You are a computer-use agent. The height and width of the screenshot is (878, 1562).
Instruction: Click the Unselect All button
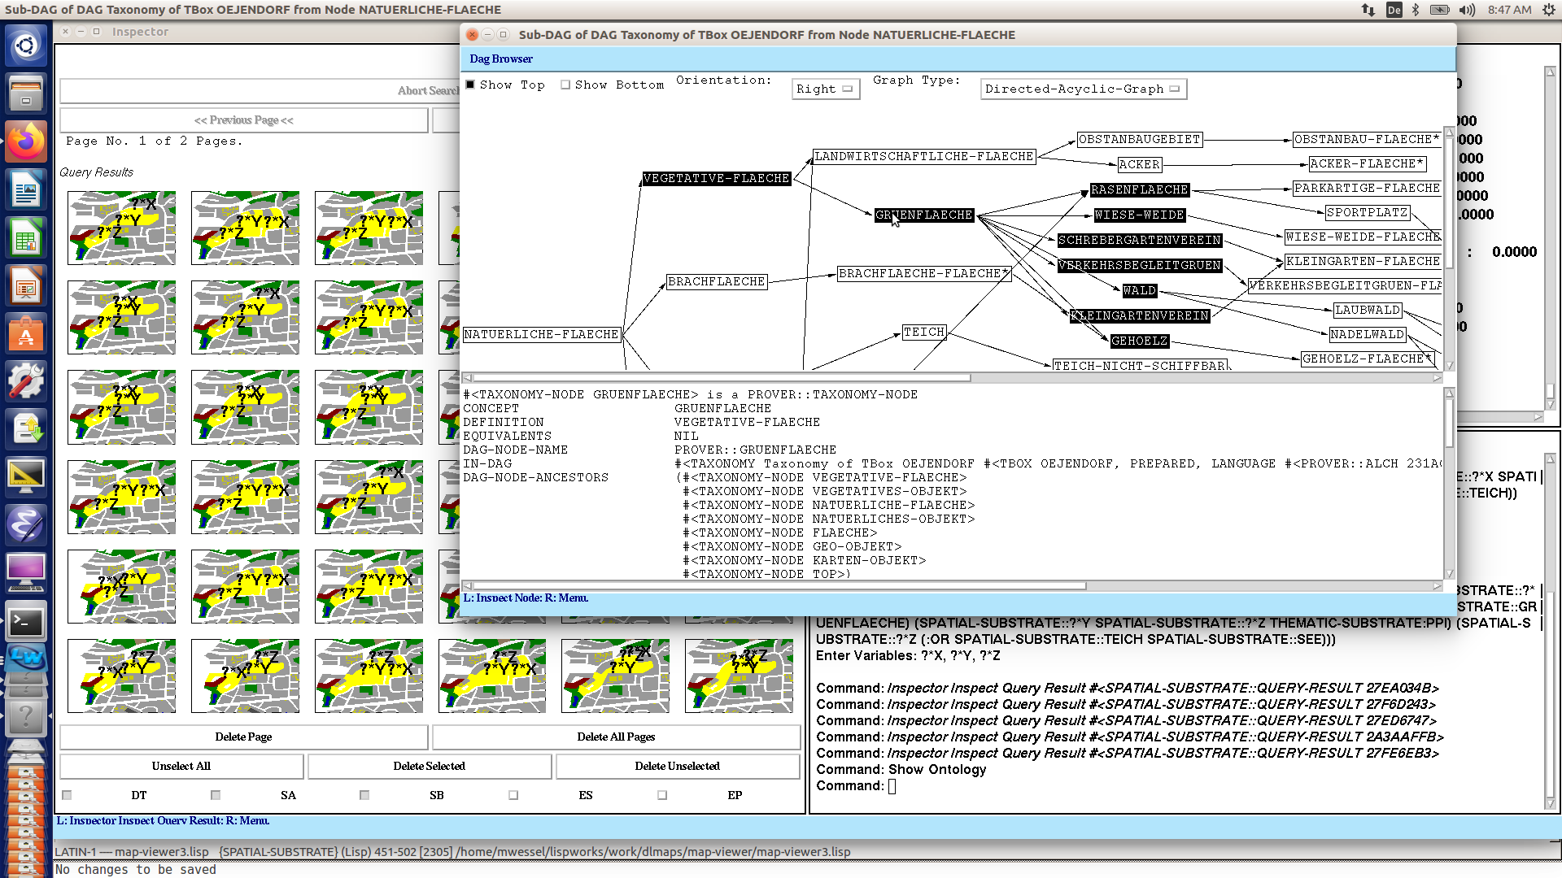pos(181,766)
